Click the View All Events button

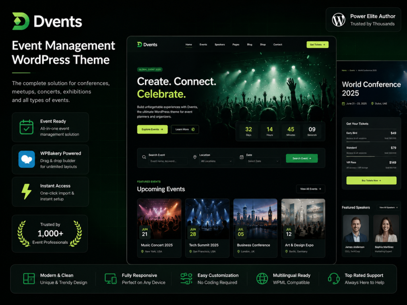pyautogui.click(x=310, y=189)
